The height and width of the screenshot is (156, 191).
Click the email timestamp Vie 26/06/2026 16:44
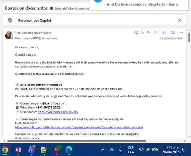[x=171, y=39]
